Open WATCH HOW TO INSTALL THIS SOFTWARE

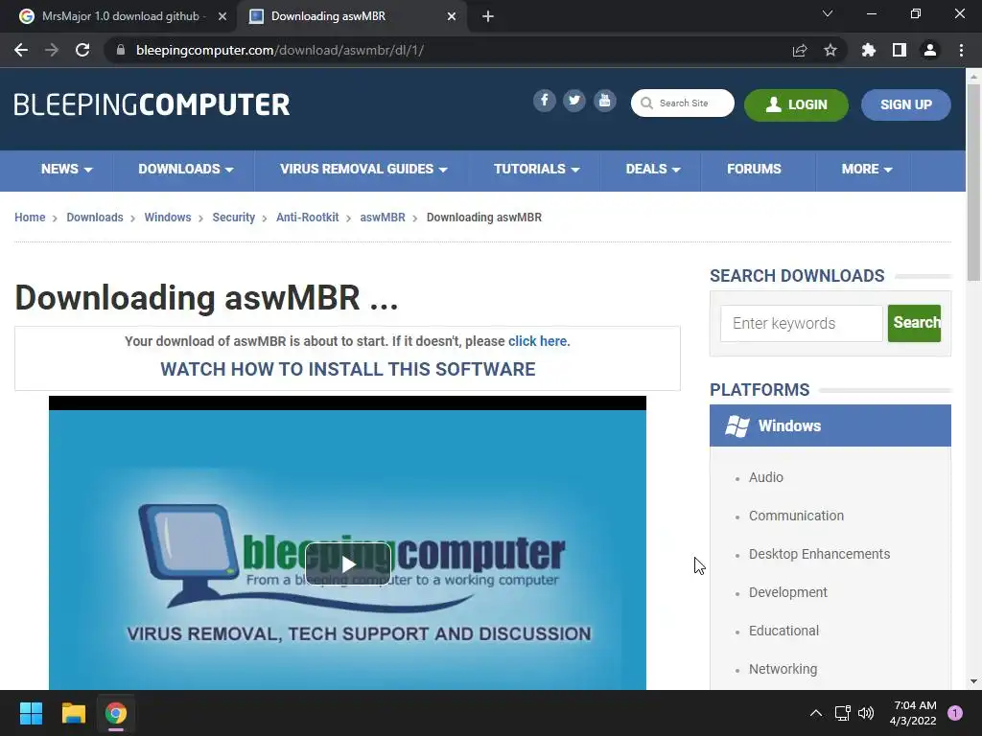coord(347,369)
